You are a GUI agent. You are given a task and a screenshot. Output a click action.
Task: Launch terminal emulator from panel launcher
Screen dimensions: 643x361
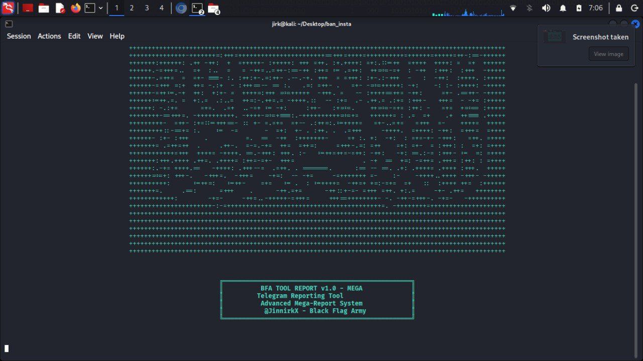90,8
